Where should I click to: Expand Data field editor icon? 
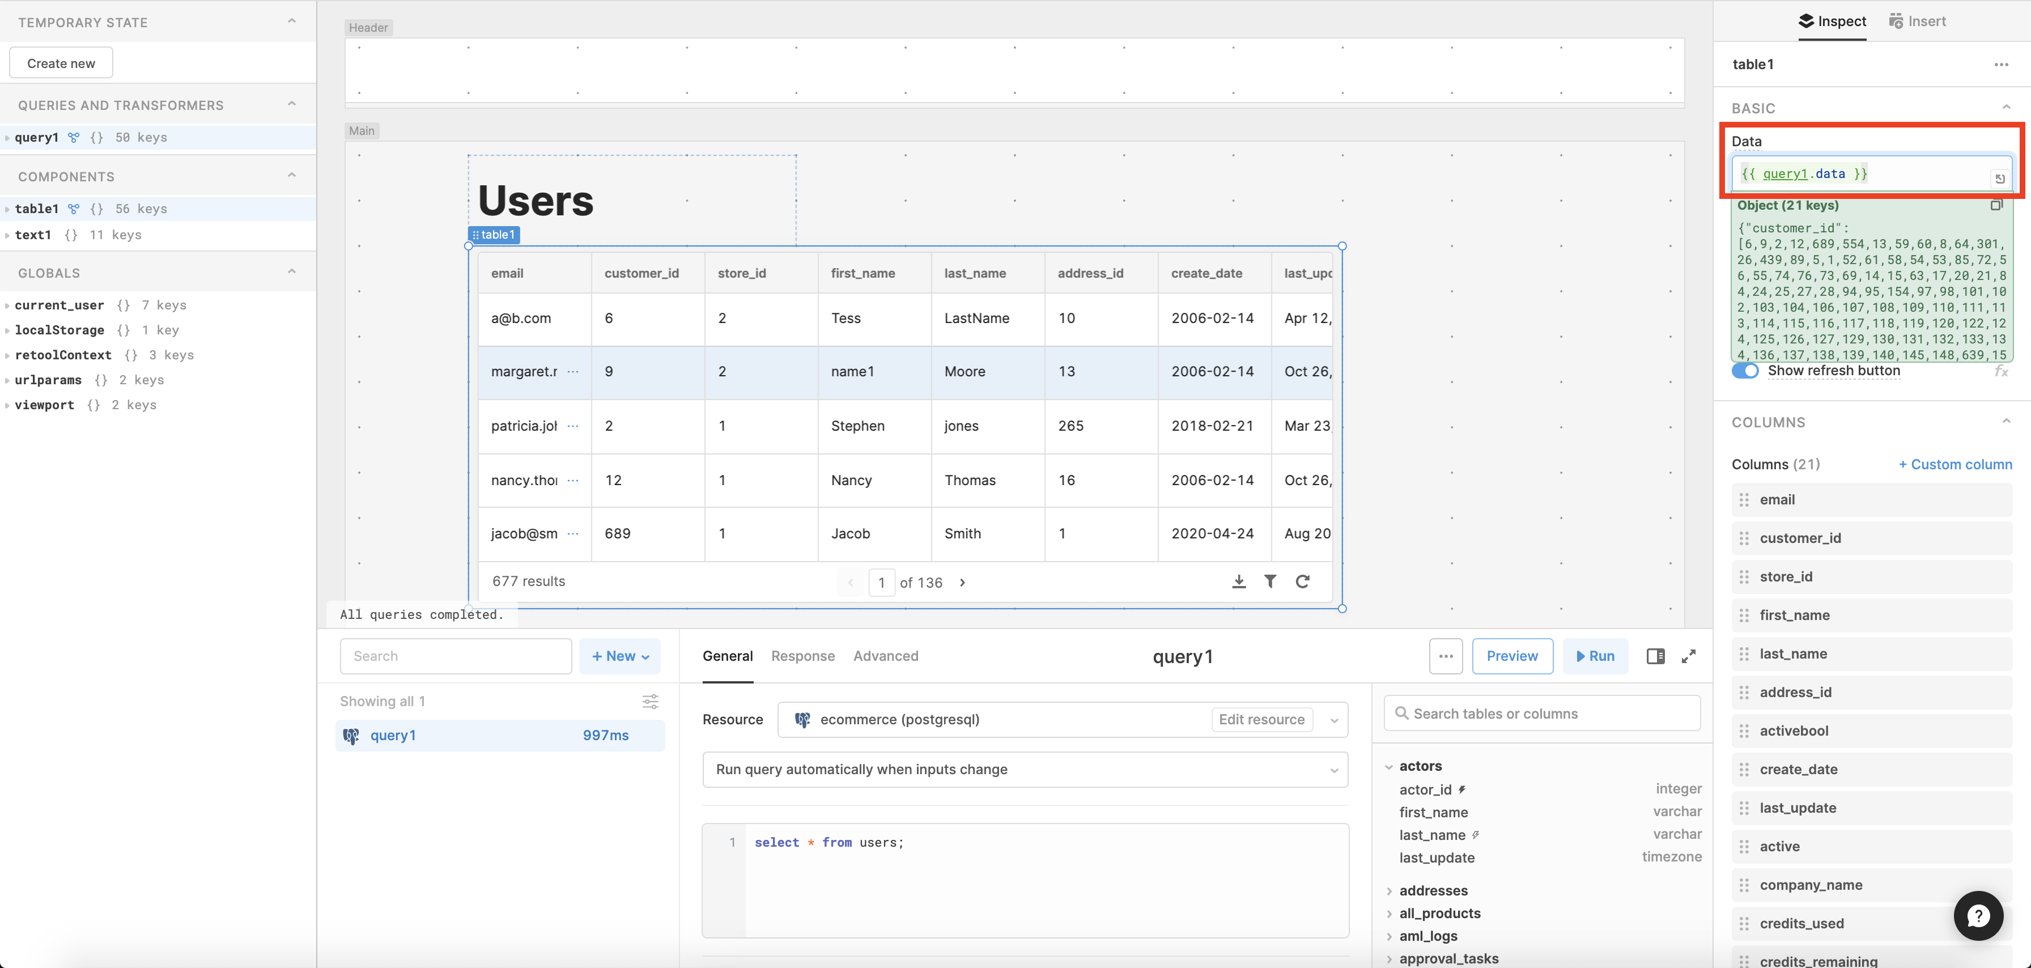1999,179
